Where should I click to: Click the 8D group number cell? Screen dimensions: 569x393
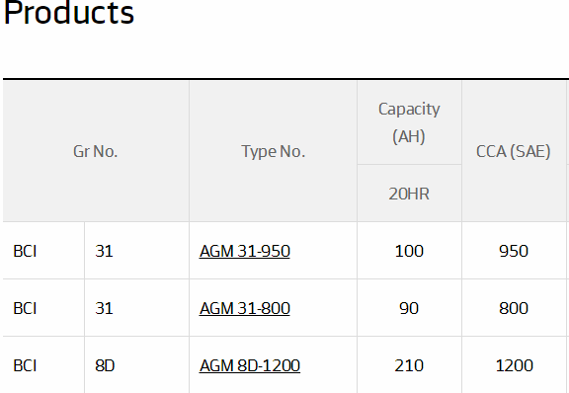136,365
